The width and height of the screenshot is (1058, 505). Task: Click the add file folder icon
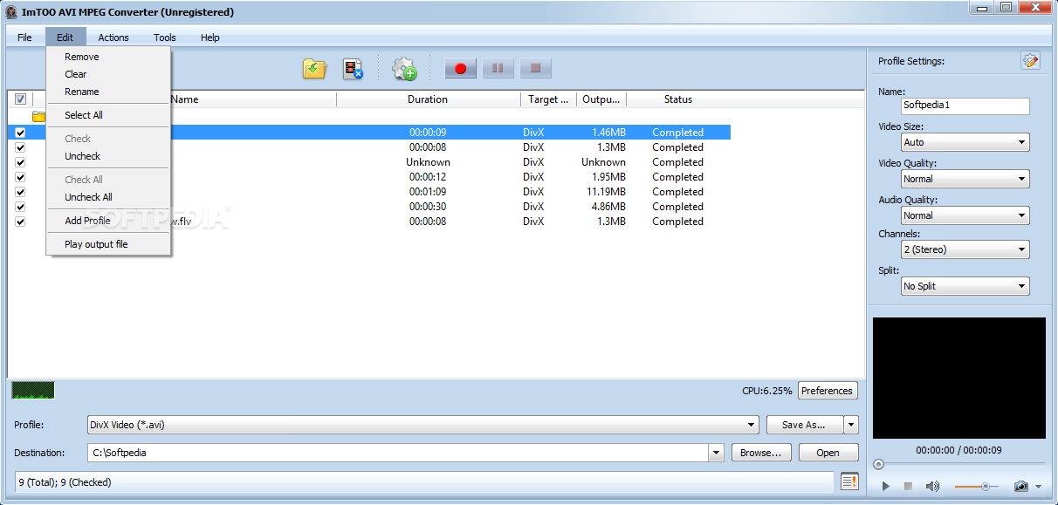click(x=314, y=69)
